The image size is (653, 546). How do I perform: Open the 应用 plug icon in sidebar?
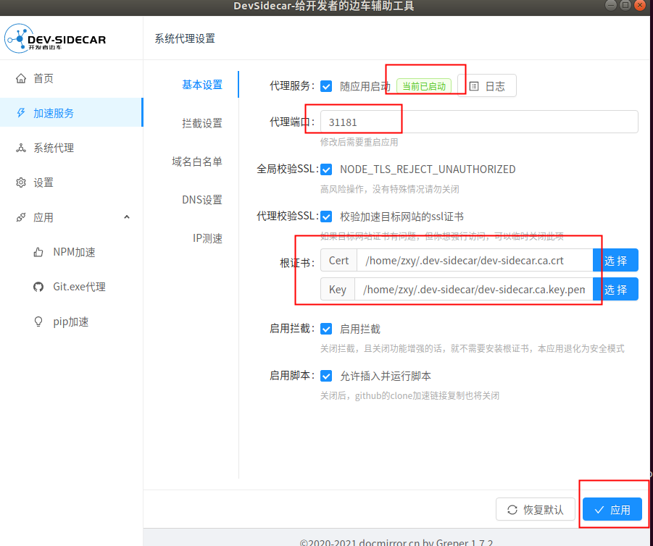20,217
